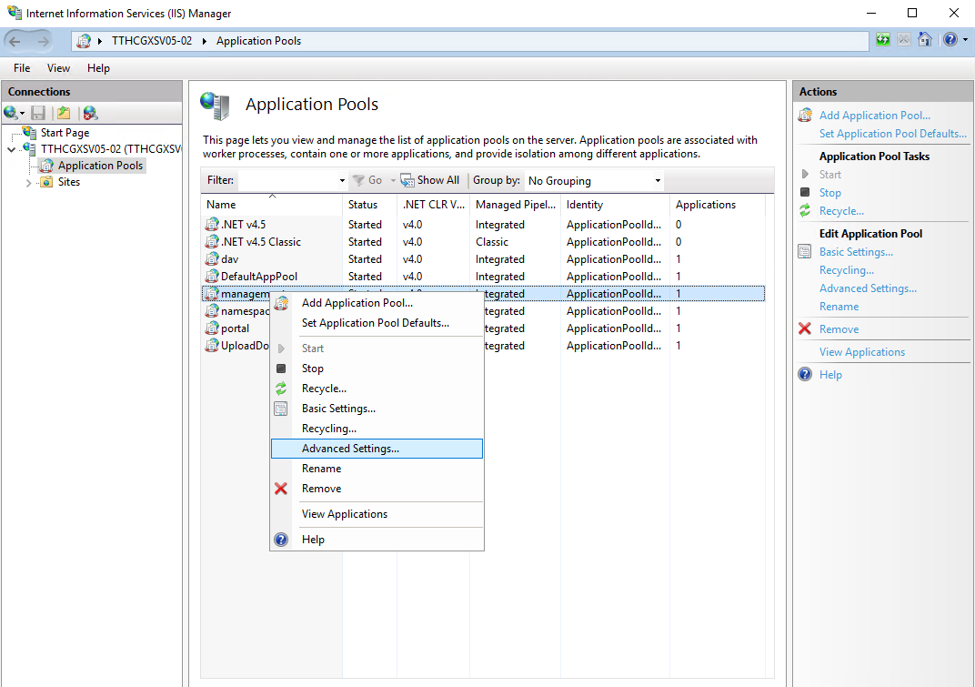Click the Stop square icon in Actions pane
Image resolution: width=975 pixels, height=687 pixels.
pyautogui.click(x=805, y=192)
